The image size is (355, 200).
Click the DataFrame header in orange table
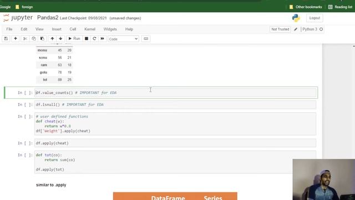tap(168, 198)
